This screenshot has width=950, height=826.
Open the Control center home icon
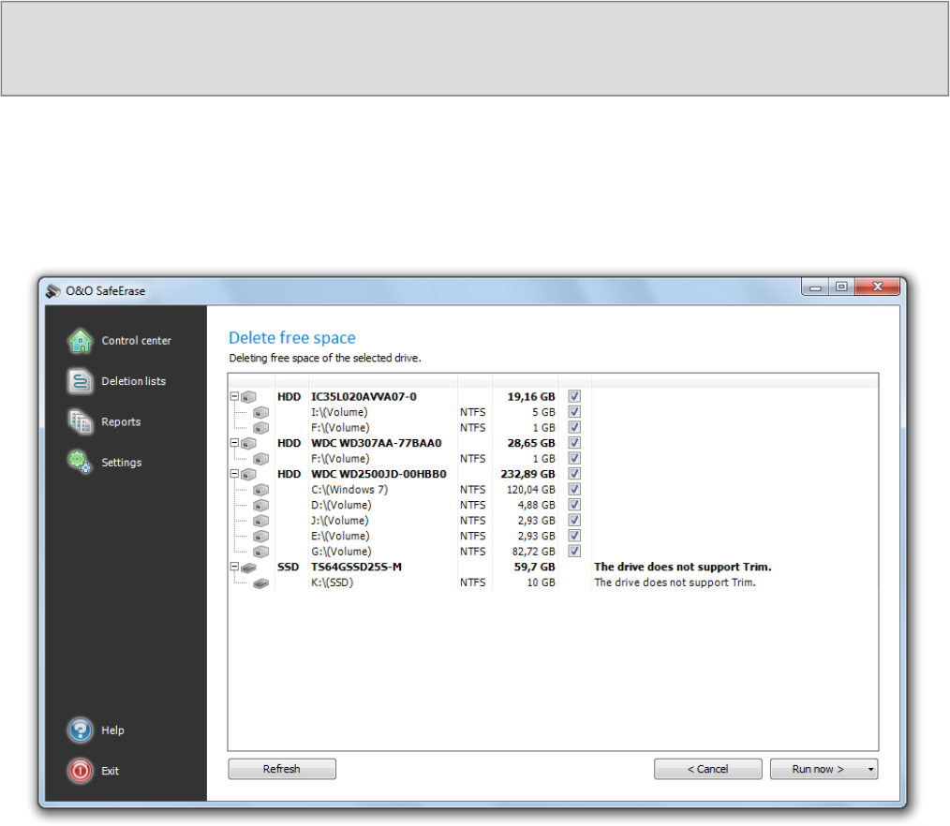click(x=81, y=341)
